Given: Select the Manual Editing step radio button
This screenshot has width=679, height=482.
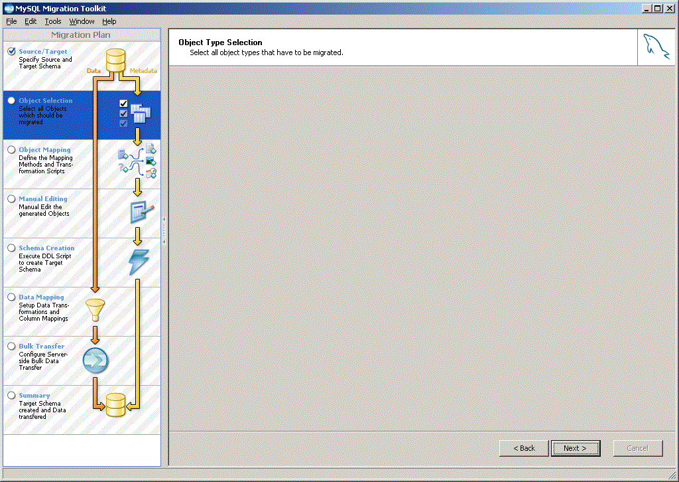Looking at the screenshot, I should coord(11,199).
